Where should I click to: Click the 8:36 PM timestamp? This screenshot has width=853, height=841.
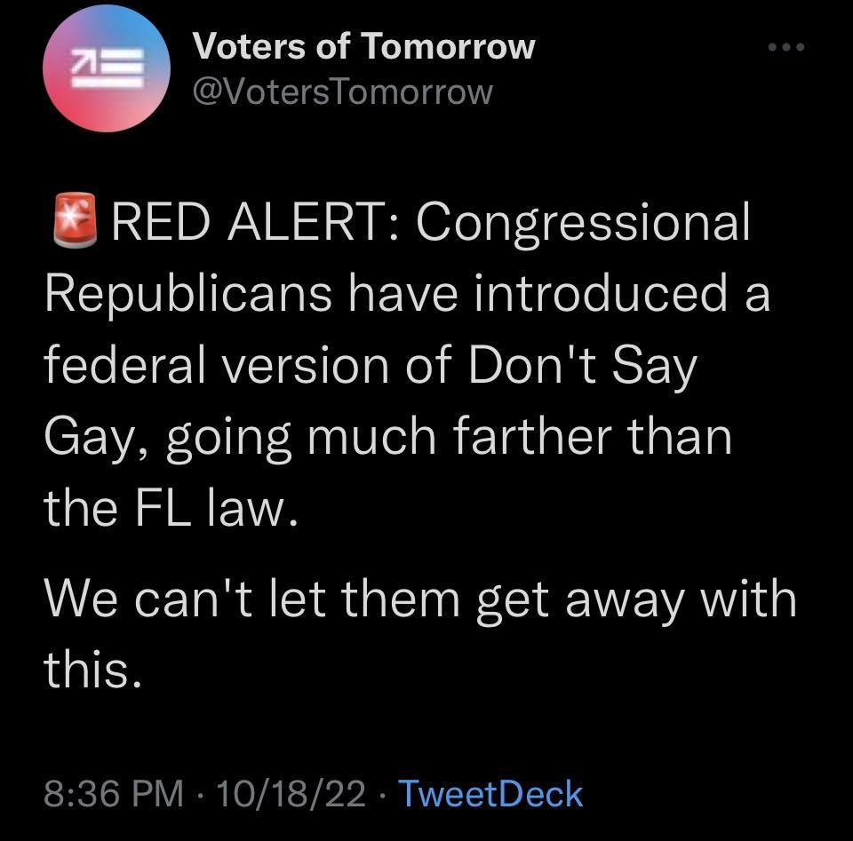pyautogui.click(x=115, y=793)
